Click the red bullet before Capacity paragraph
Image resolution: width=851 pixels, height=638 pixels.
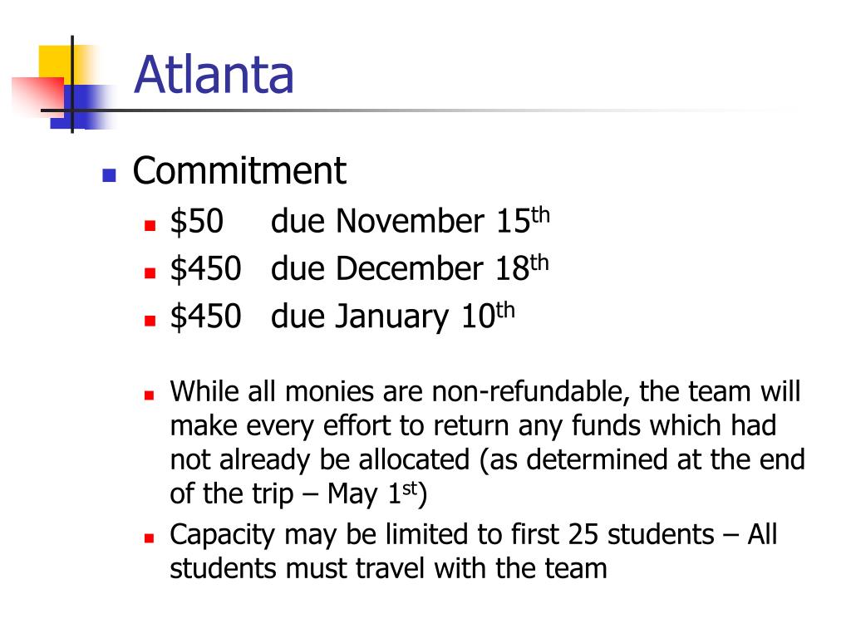(150, 538)
